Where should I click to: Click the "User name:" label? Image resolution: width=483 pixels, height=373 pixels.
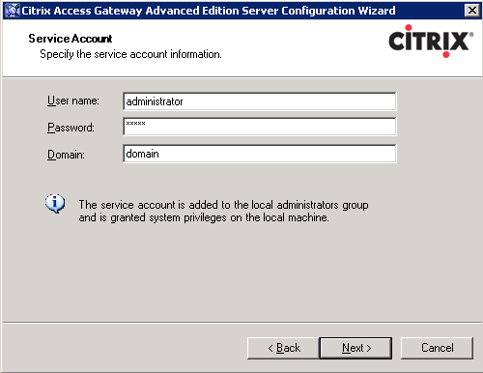(73, 100)
